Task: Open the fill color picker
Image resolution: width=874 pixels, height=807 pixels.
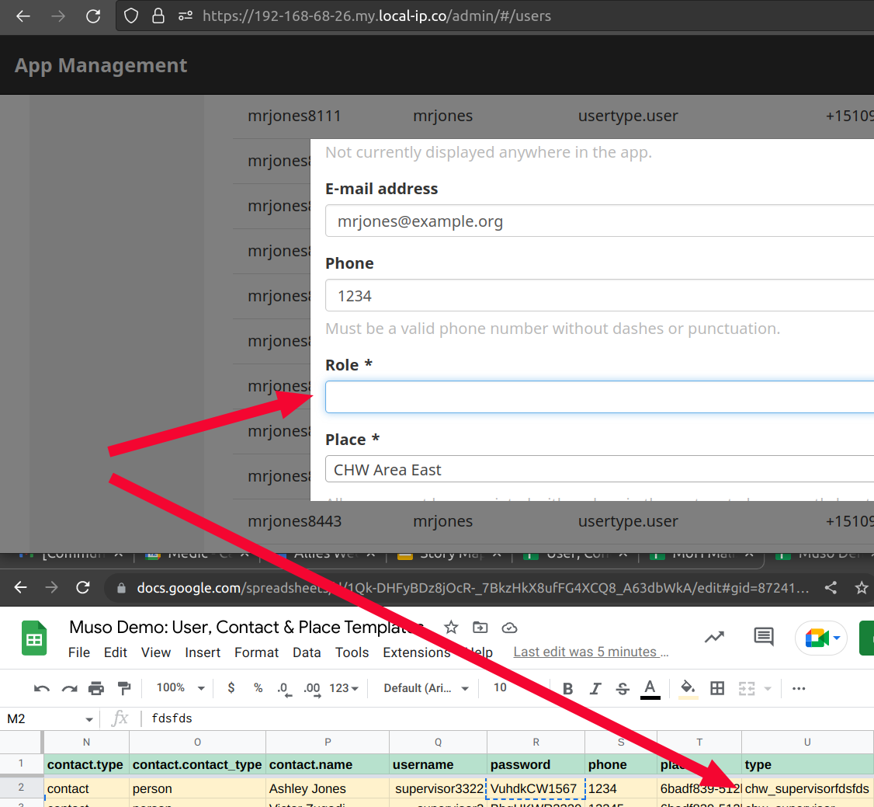Action: pos(688,689)
